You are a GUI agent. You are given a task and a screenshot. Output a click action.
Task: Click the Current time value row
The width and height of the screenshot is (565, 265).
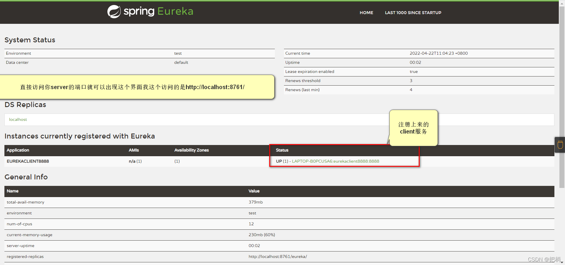click(438, 53)
